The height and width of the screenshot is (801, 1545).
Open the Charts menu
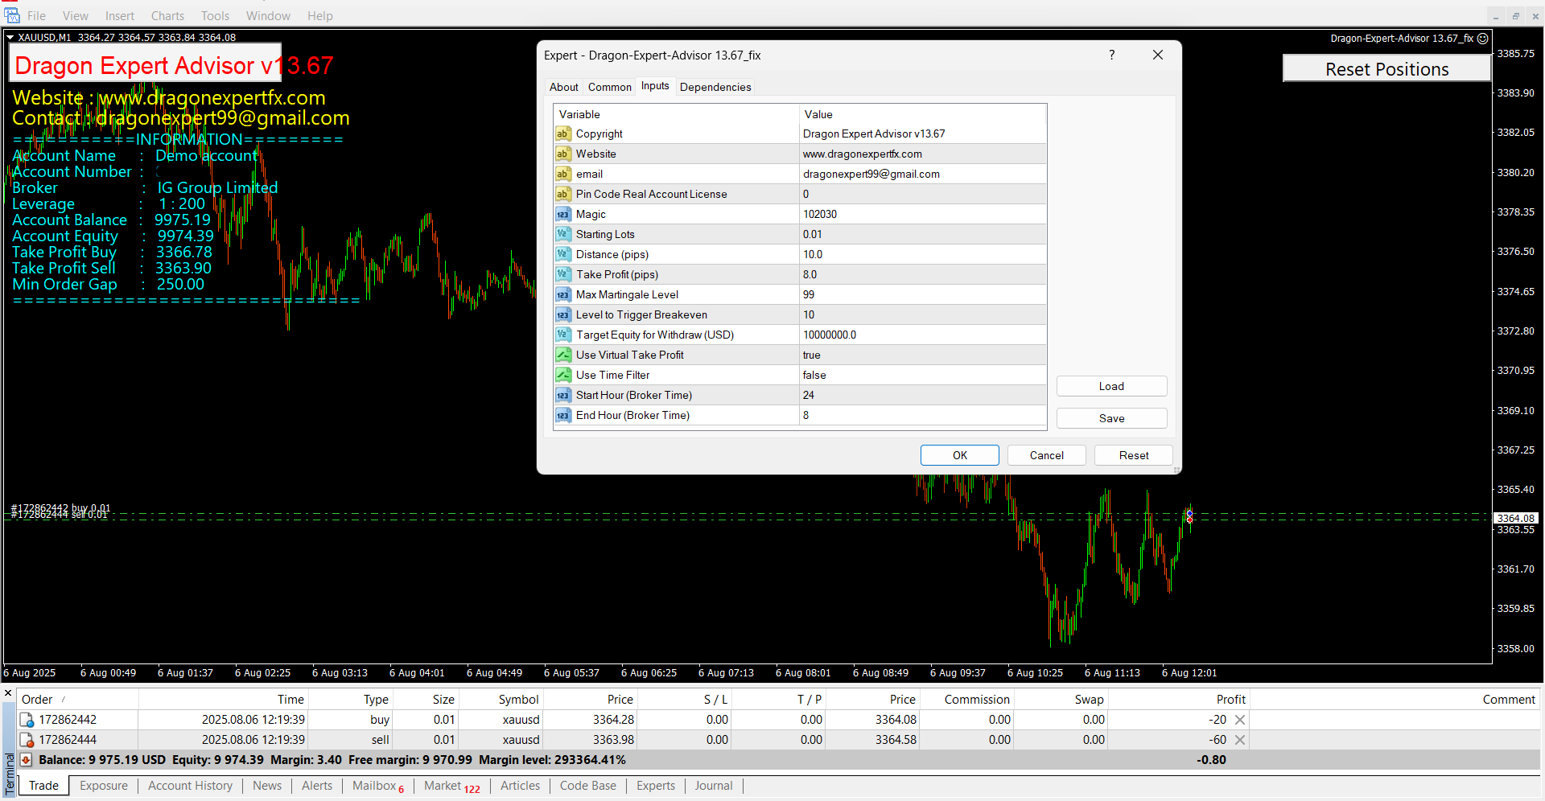coord(167,16)
